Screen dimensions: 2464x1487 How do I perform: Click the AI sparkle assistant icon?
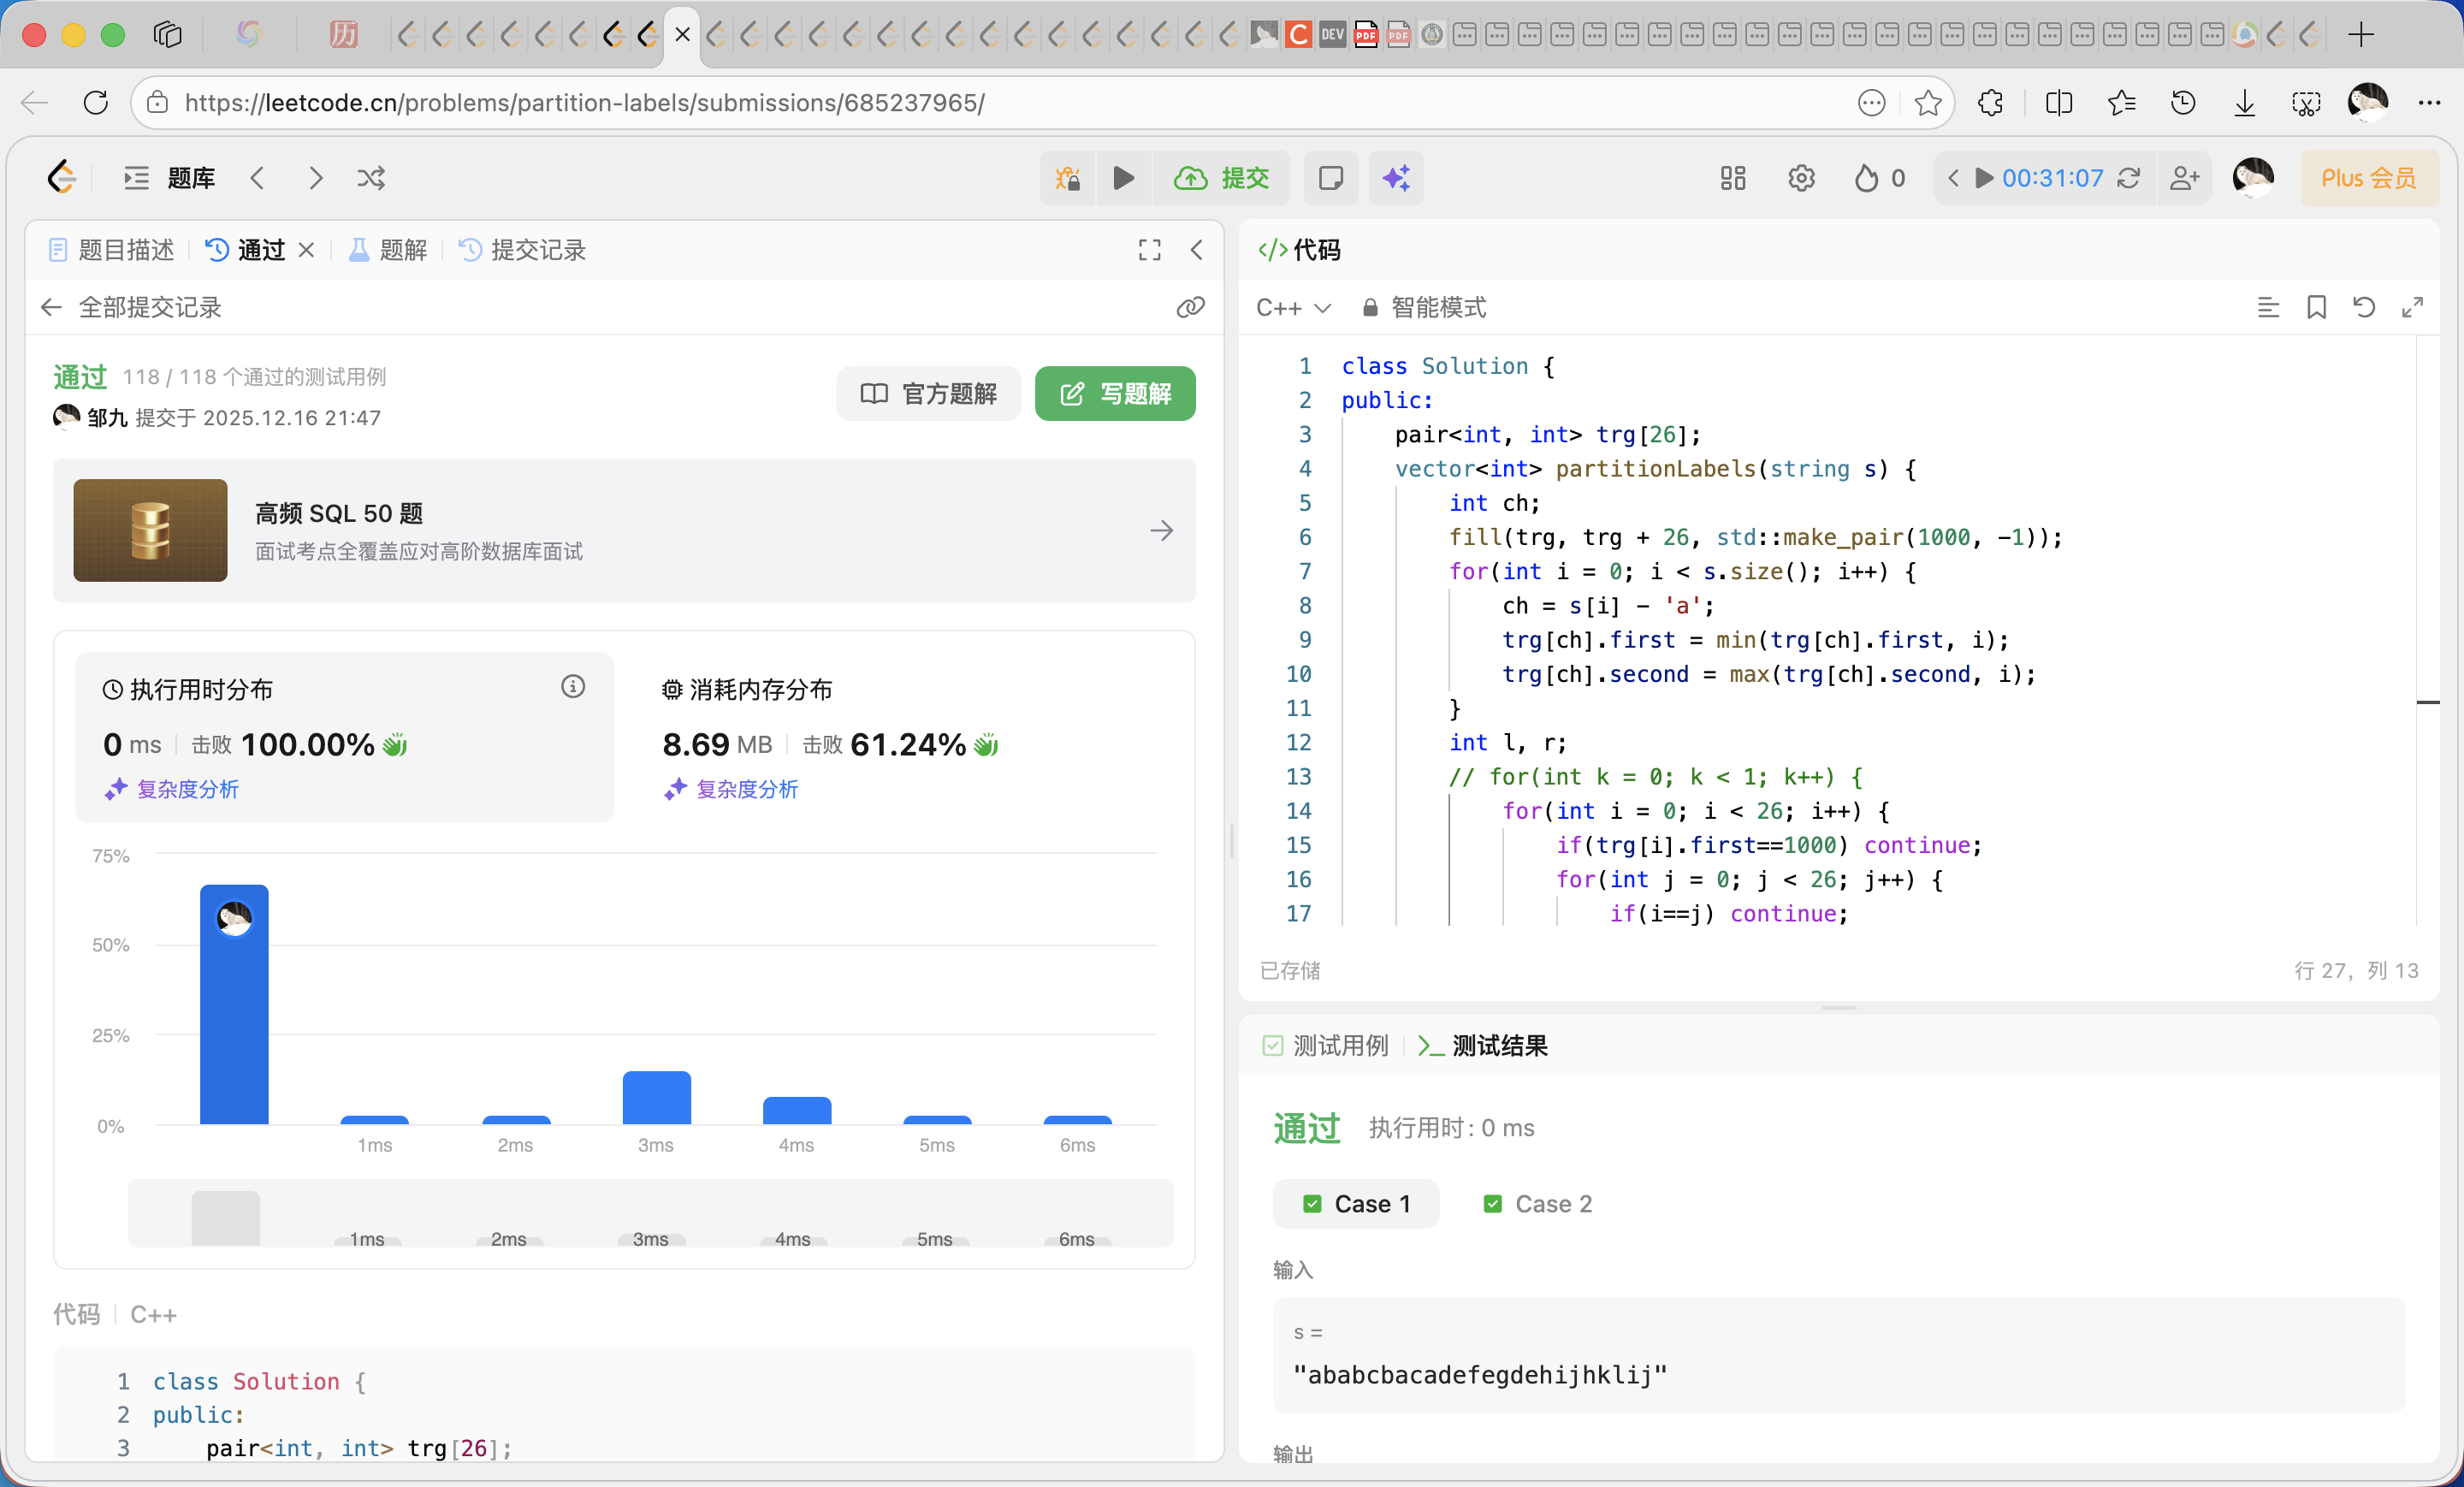point(1396,178)
